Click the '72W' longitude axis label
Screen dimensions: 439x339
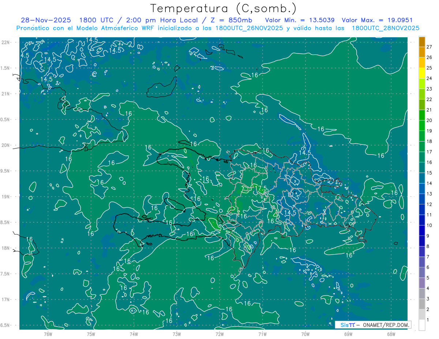[219, 334]
